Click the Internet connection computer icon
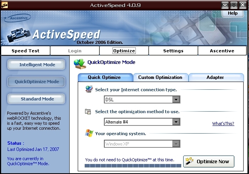 point(89,89)
